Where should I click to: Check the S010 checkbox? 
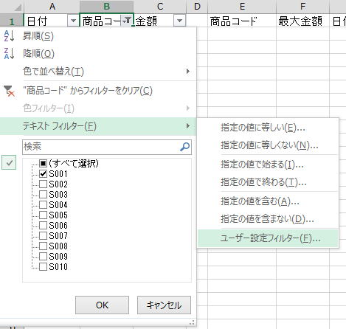(x=43, y=266)
